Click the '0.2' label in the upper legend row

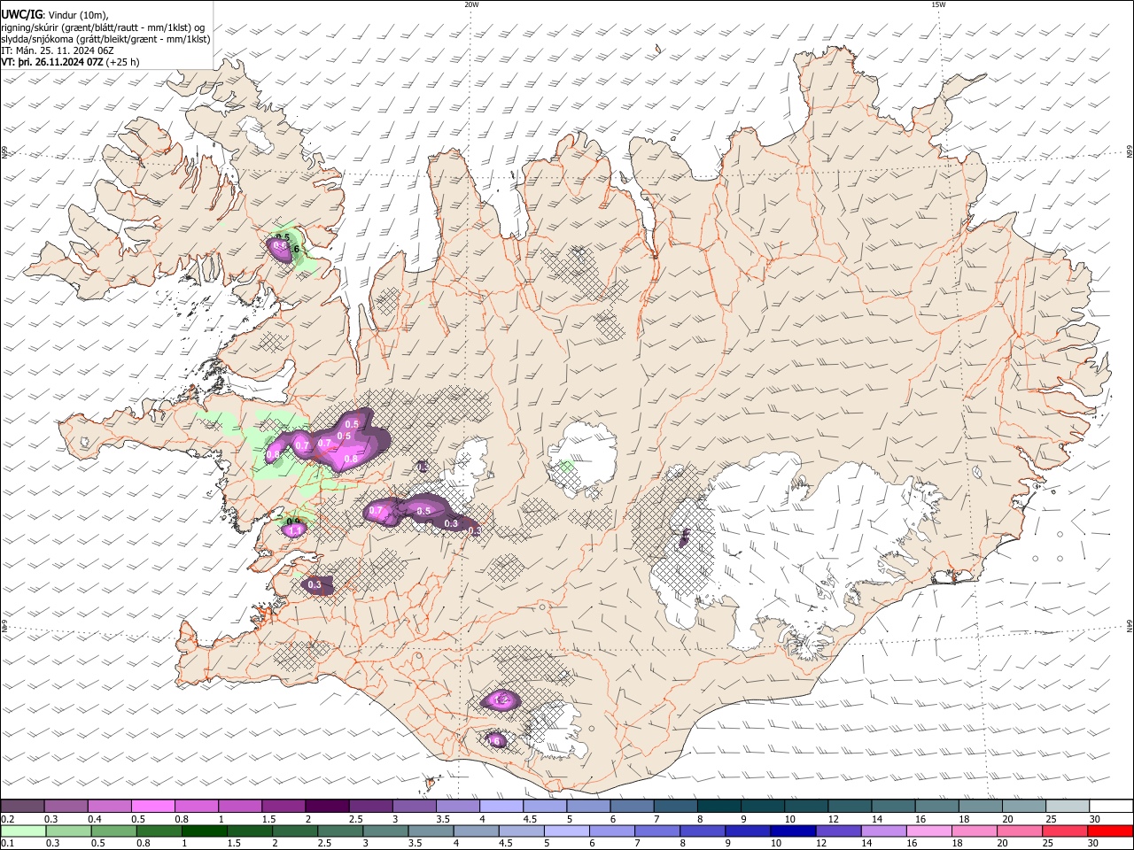pyautogui.click(x=6, y=819)
